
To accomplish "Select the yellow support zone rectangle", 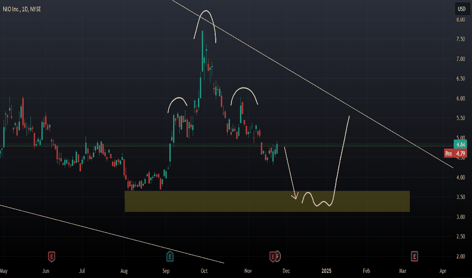I will 267,201.
